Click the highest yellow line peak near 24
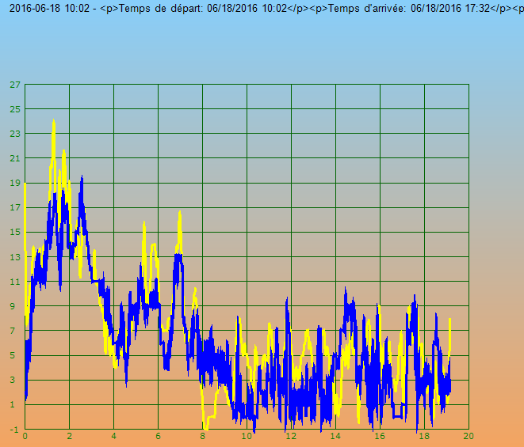This screenshot has width=524, height=447. [54, 121]
